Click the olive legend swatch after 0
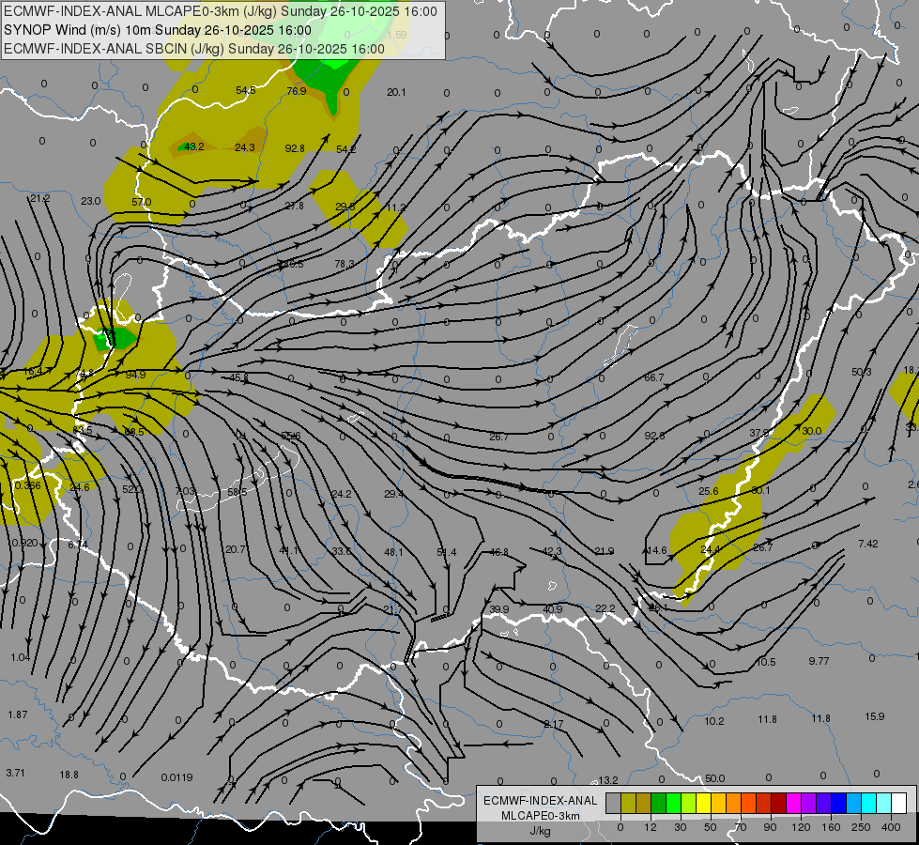 coord(628,803)
